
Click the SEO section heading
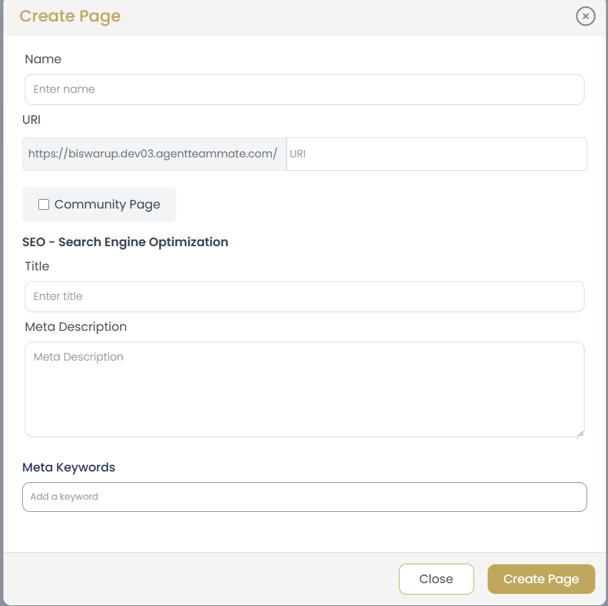tap(125, 242)
